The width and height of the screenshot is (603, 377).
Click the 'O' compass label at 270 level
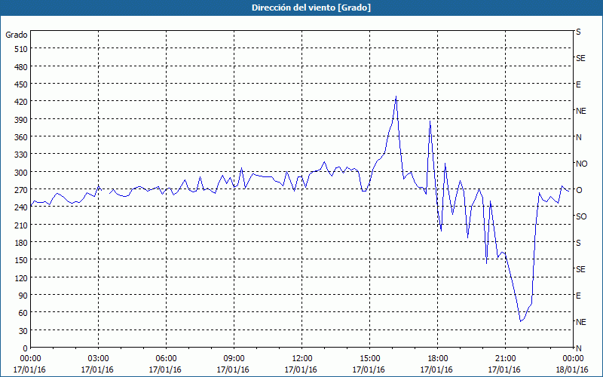pyautogui.click(x=579, y=190)
